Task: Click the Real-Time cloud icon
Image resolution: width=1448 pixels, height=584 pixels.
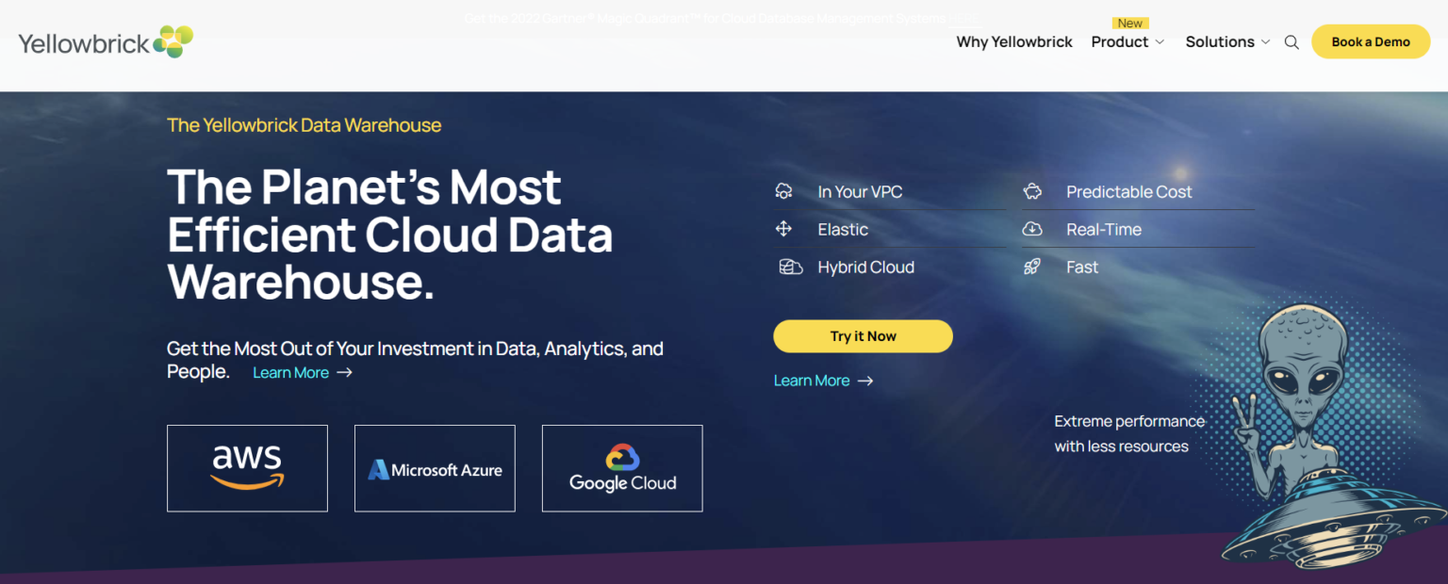Action: (x=1032, y=229)
